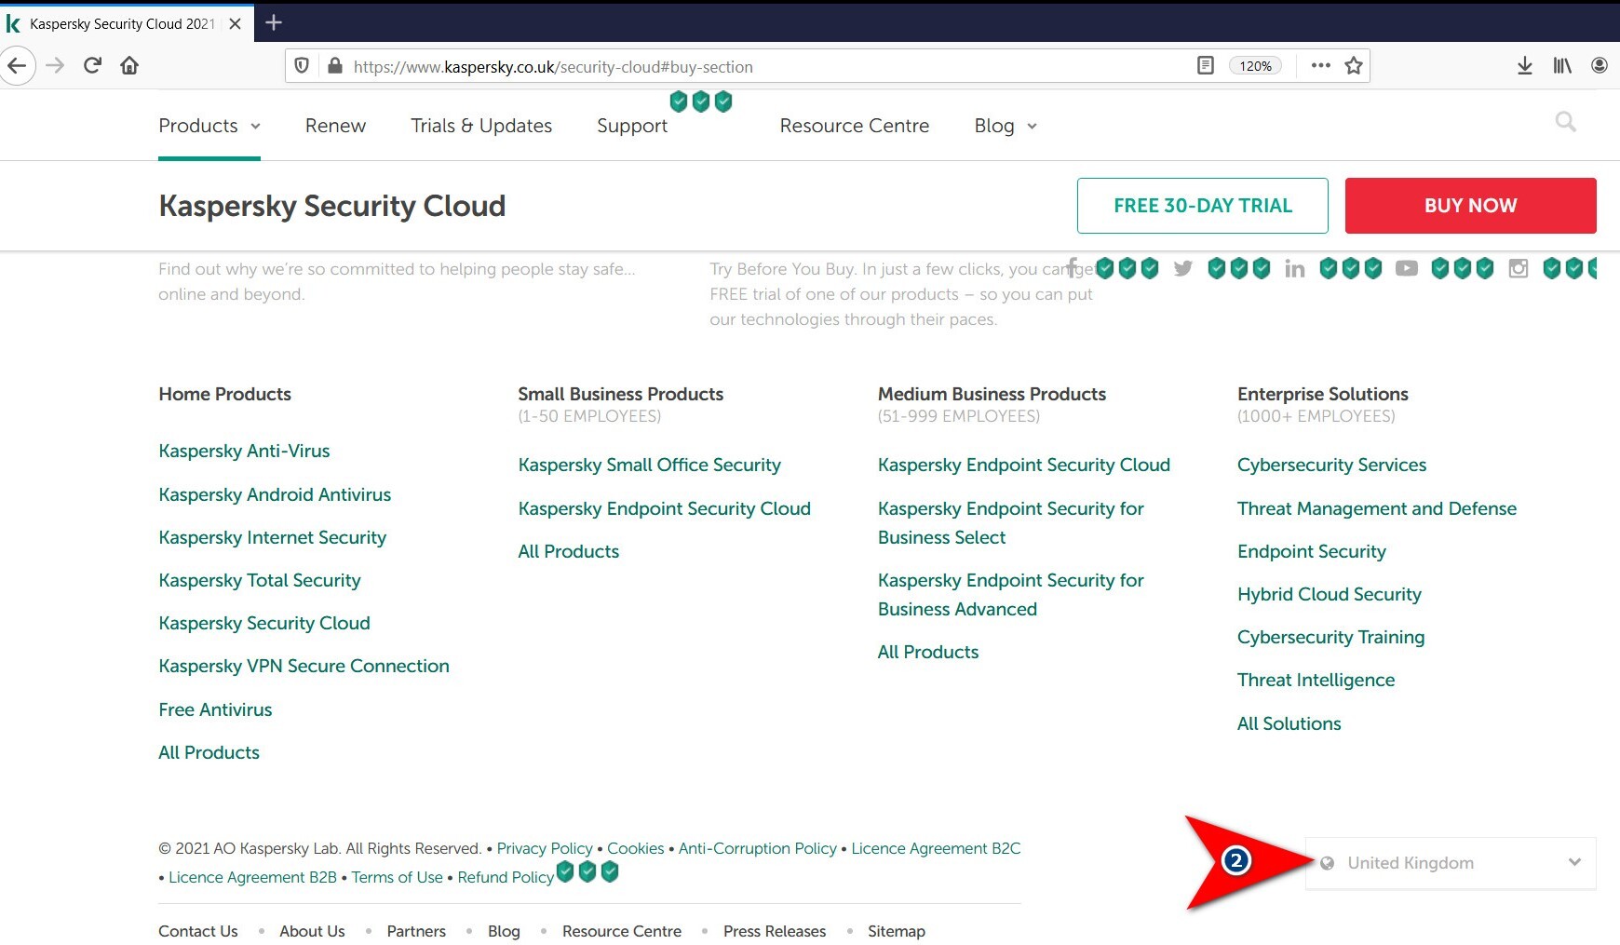Click the site search magnifier icon
The width and height of the screenshot is (1620, 945).
pos(1565,122)
